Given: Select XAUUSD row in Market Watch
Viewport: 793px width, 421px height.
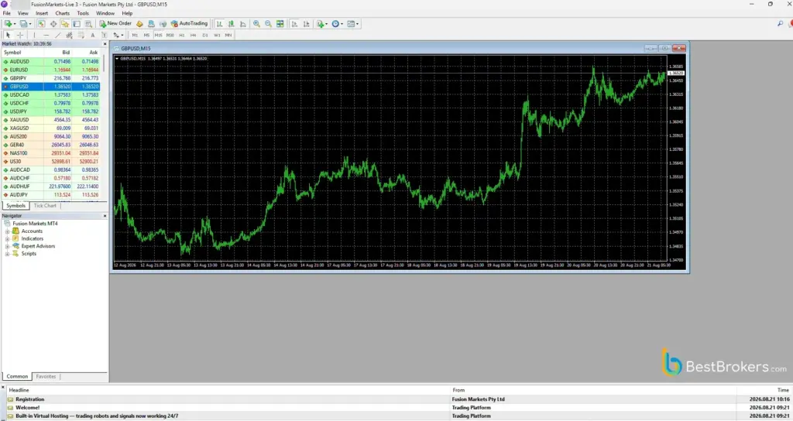Looking at the screenshot, I should point(50,120).
